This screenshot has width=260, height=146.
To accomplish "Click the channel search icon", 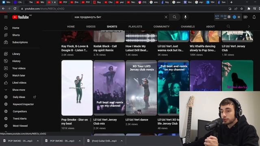I will [228, 26].
